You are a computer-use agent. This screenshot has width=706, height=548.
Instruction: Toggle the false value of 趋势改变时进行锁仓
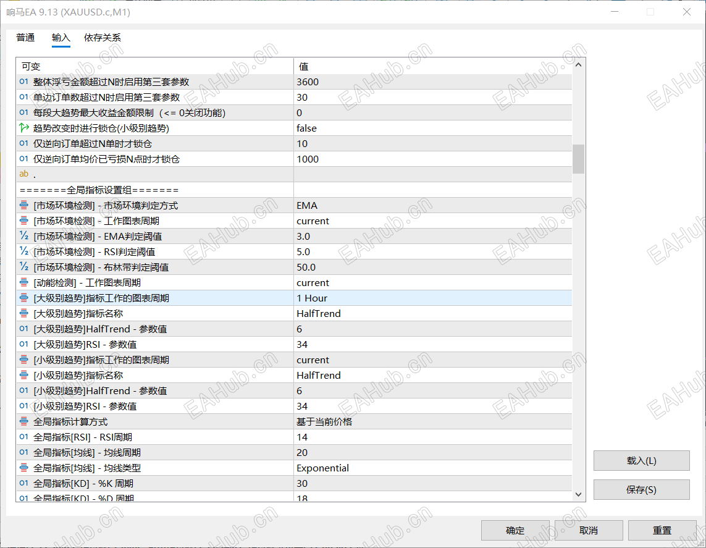coord(433,128)
